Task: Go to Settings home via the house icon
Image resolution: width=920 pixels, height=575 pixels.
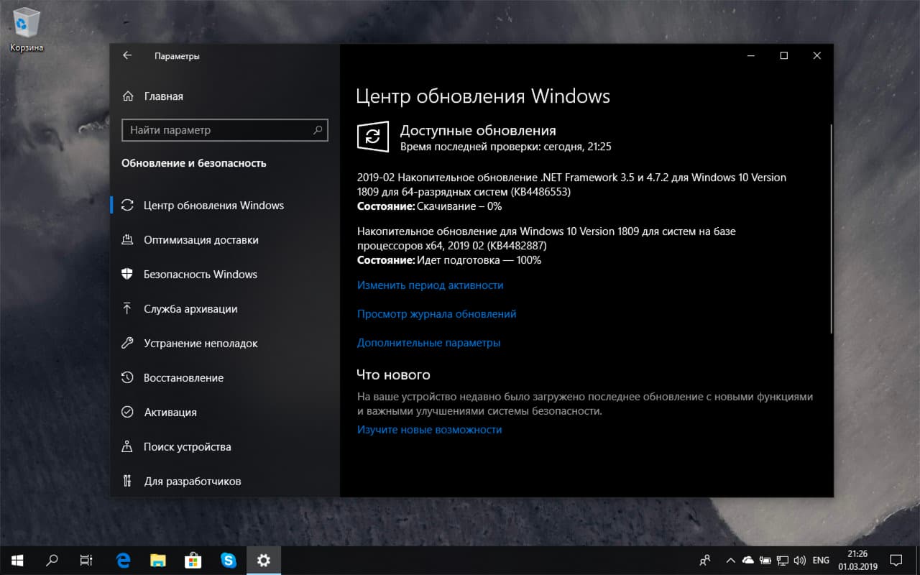Action: (x=129, y=96)
